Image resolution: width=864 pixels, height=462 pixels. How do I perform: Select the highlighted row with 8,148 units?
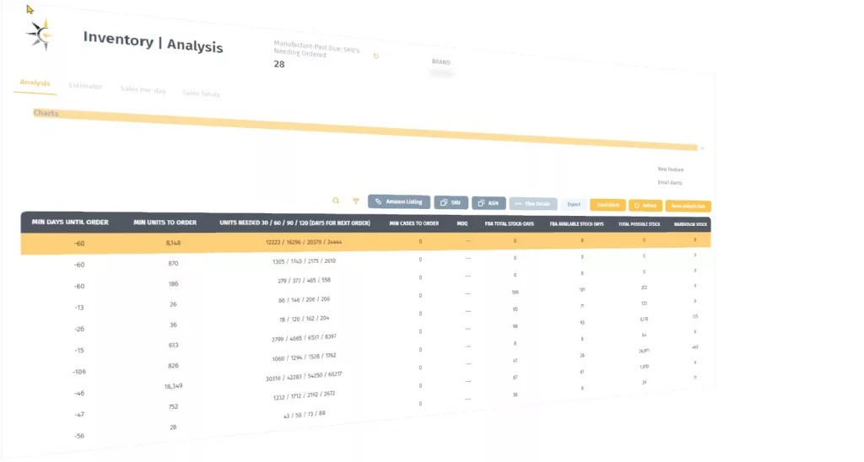366,242
